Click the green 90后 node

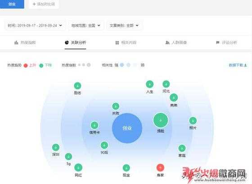point(104,145)
